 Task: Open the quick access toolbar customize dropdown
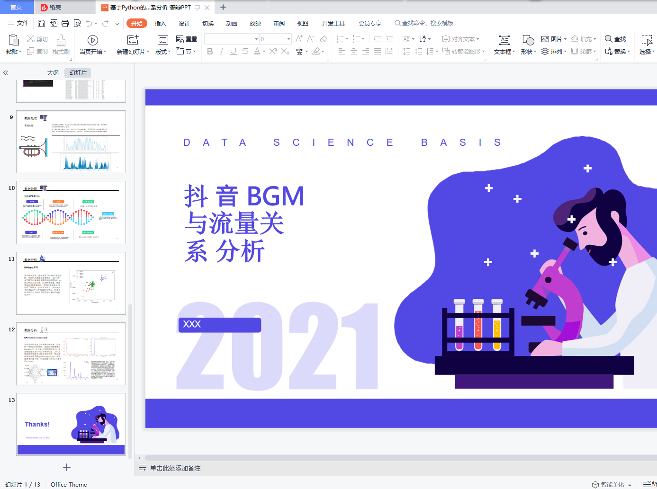click(117, 23)
